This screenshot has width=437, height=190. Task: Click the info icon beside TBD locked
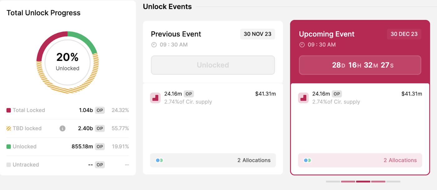tap(62, 128)
